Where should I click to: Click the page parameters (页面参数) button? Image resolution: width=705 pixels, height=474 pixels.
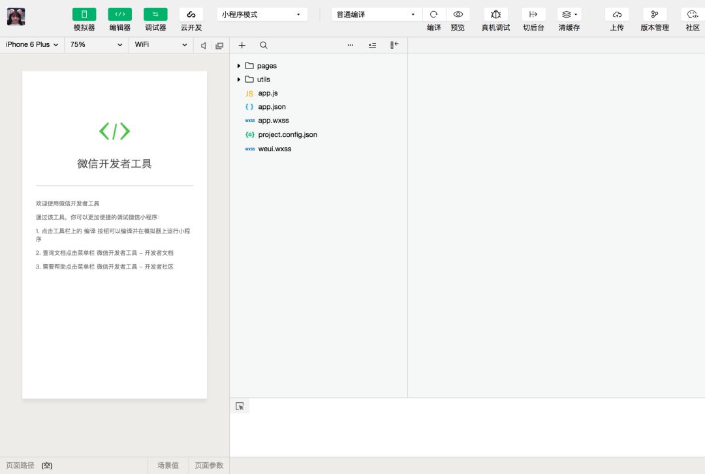click(x=209, y=466)
